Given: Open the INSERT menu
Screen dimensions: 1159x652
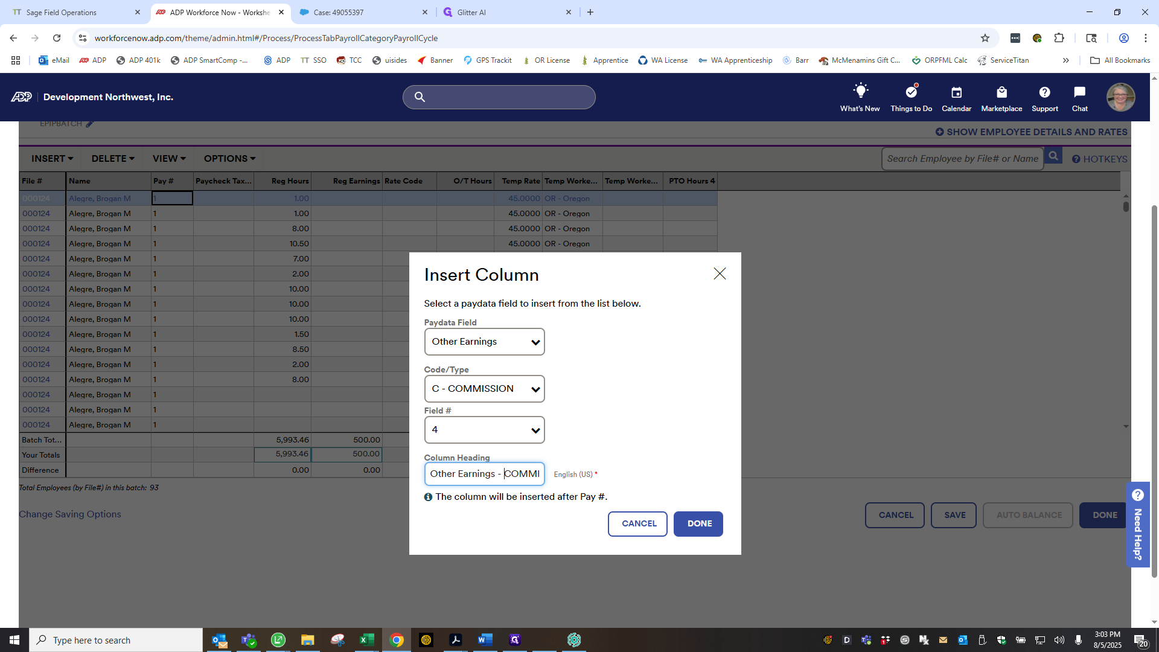Looking at the screenshot, I should pyautogui.click(x=52, y=158).
